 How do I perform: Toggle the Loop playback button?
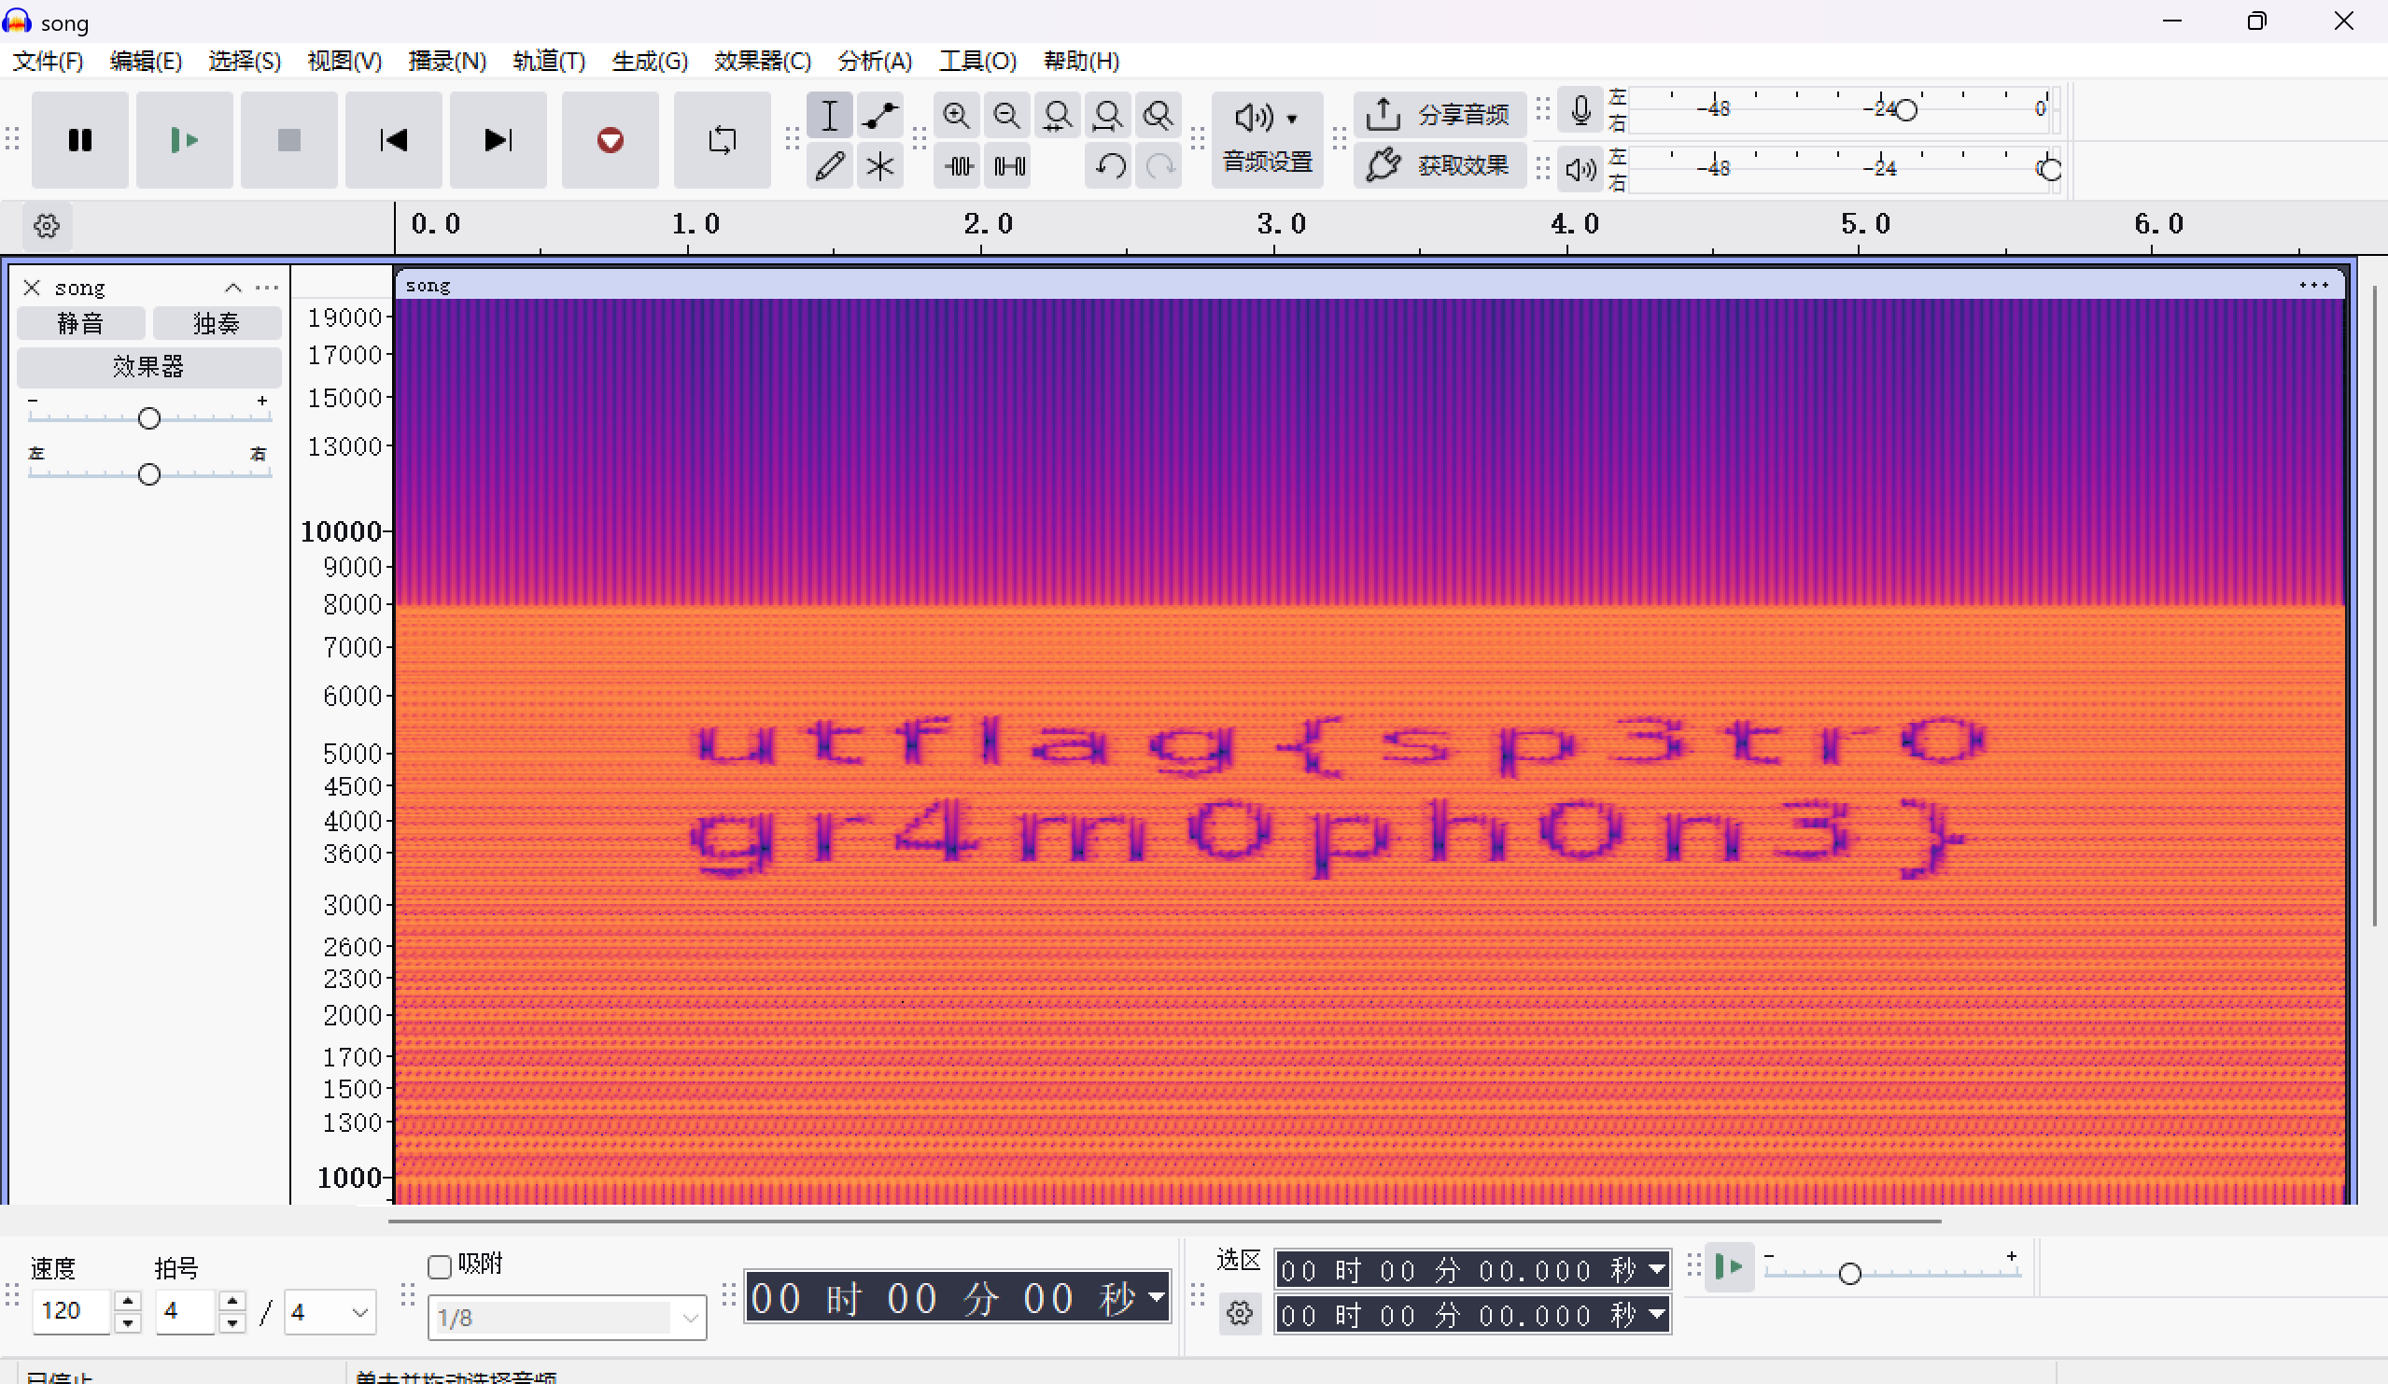[721, 140]
